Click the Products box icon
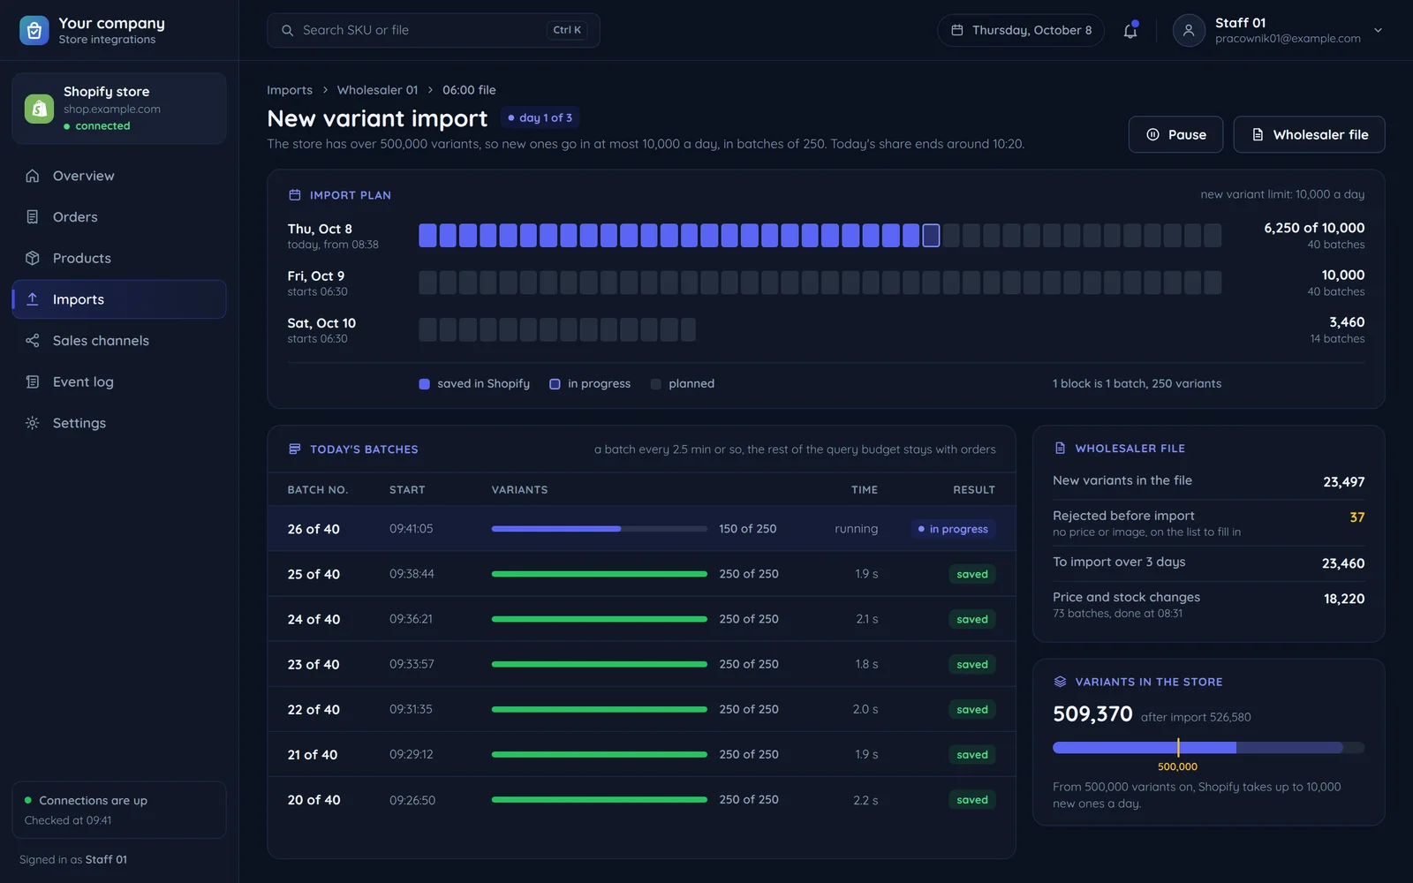Image resolution: width=1413 pixels, height=883 pixels. (33, 258)
